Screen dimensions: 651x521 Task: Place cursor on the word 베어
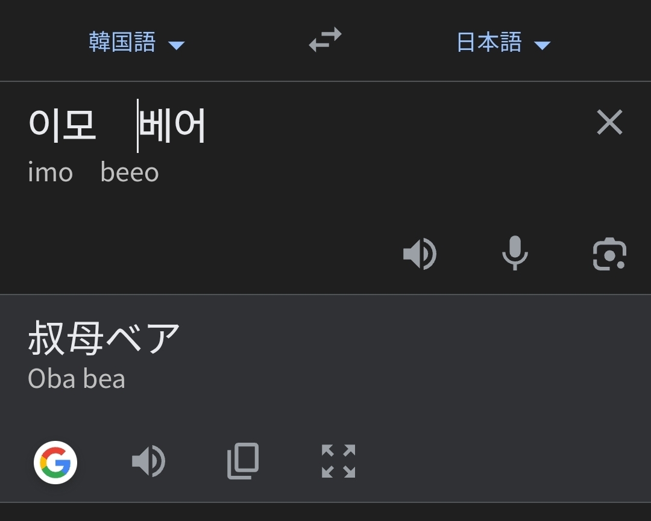173,125
